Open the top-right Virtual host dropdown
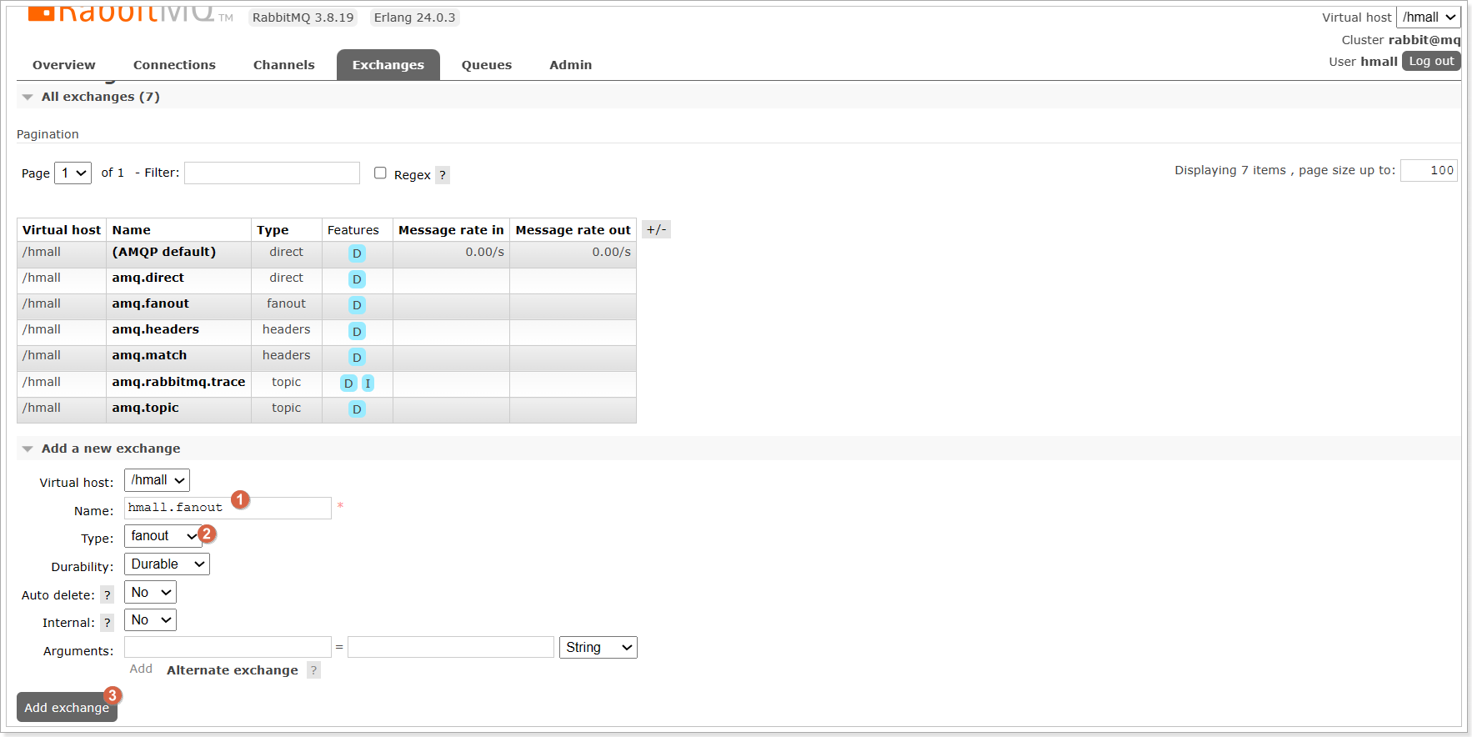Viewport: 1472px width, 737px height. pos(1429,18)
